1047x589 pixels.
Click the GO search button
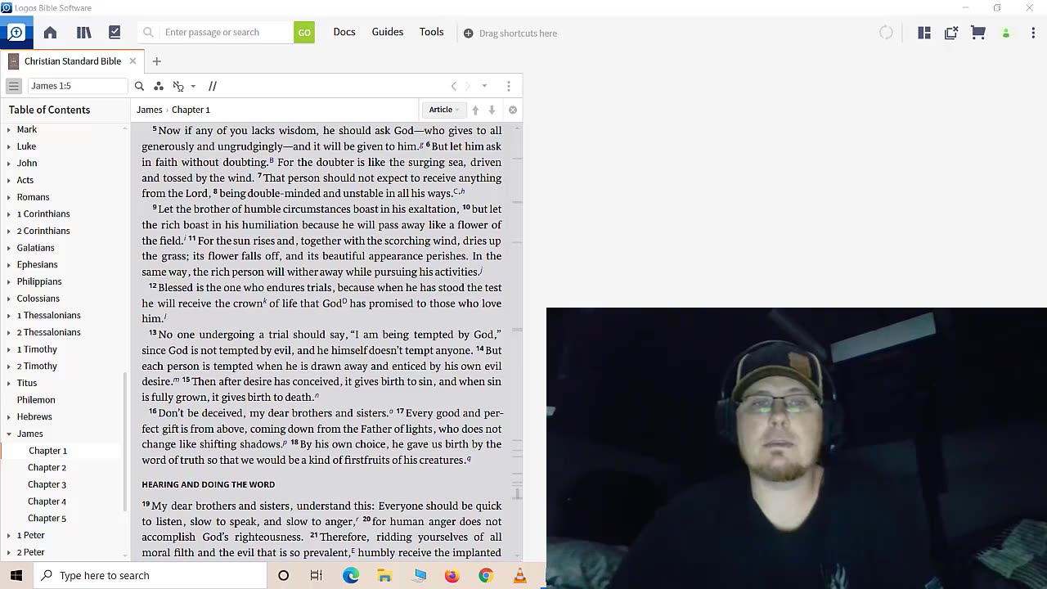304,33
